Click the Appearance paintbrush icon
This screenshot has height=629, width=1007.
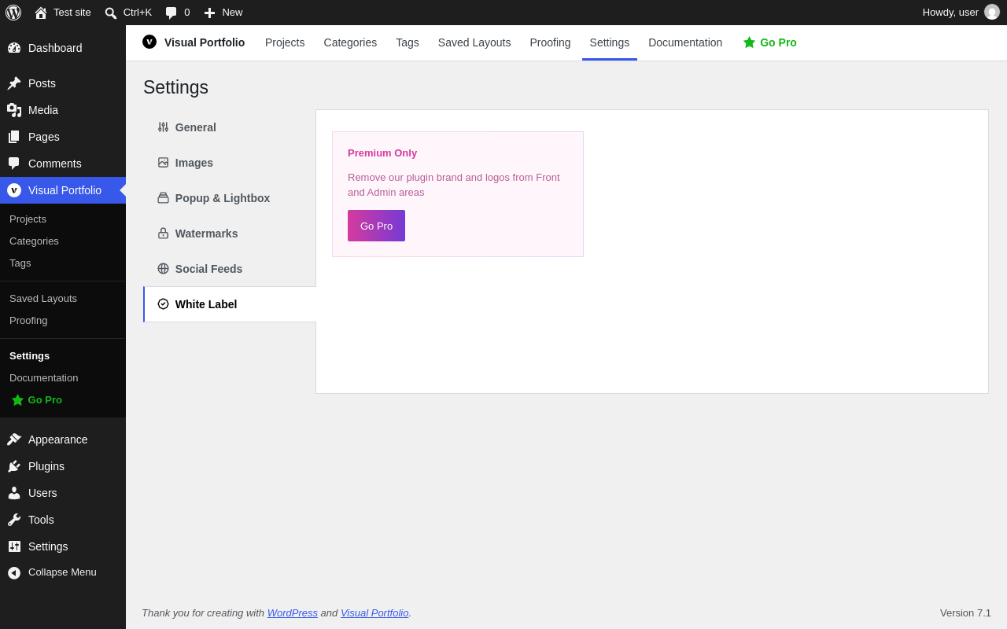[x=14, y=440]
